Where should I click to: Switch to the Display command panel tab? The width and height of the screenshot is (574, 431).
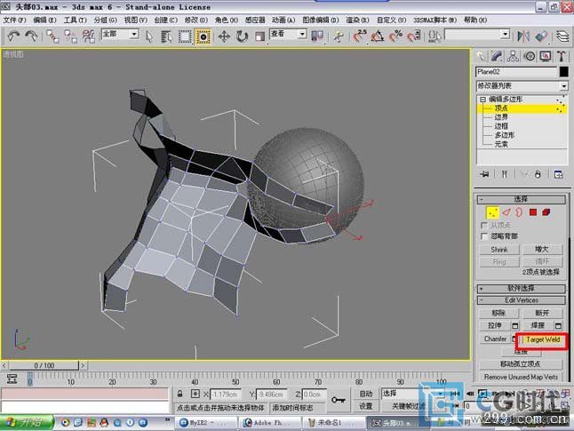point(546,56)
